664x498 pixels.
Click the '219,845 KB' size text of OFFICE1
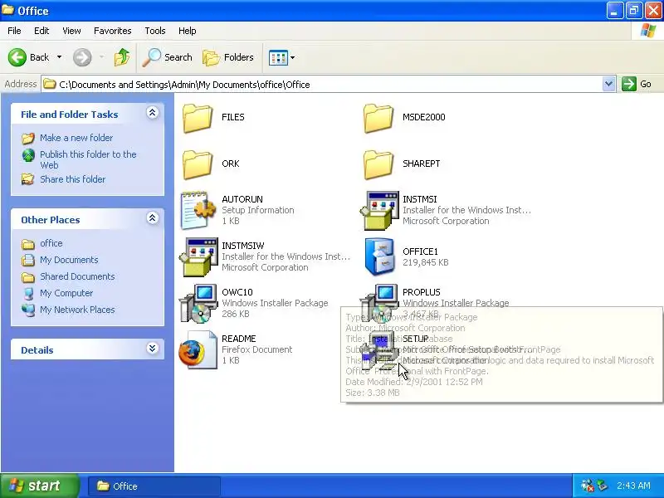coord(425,262)
